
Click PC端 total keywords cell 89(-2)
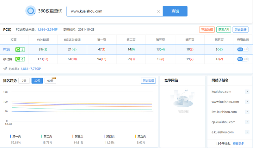pos(43,50)
